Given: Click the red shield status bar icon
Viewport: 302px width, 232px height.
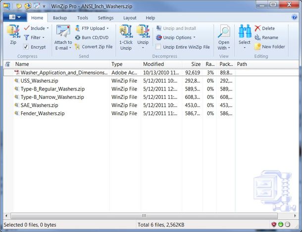Looking at the screenshot, I should click(274, 224).
